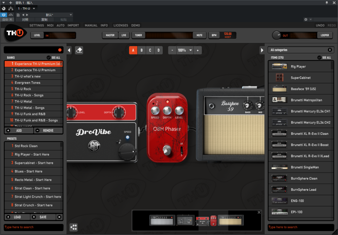The image size is (338, 235).
Task: Click the REMOVE bank button
Action: tap(48, 131)
